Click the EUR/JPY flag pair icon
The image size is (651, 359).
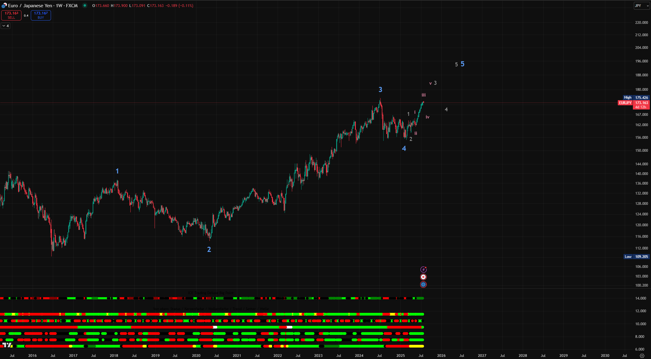point(4,6)
